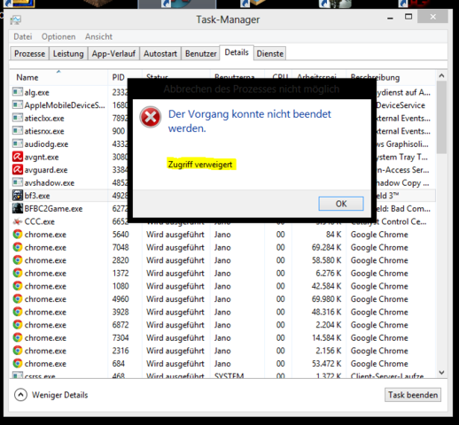This screenshot has height=425, width=459.
Task: Sort by the Name column header
Action: coord(27,77)
